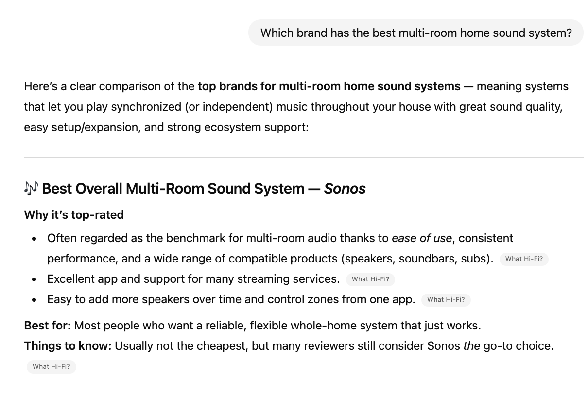
Task: Click the intro paragraph about synchronized music
Action: click(x=292, y=107)
